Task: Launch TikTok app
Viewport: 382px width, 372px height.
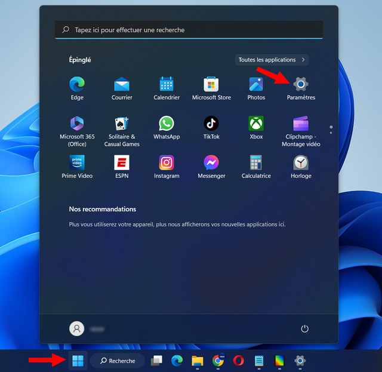Action: [211, 128]
